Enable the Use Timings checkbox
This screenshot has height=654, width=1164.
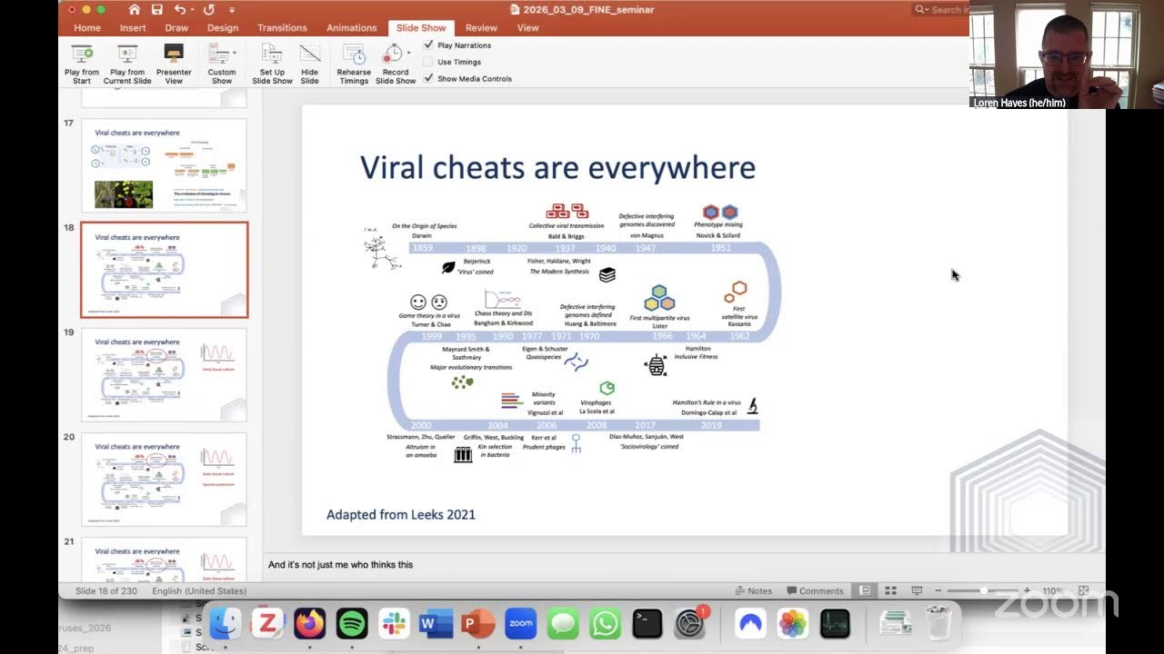point(428,62)
